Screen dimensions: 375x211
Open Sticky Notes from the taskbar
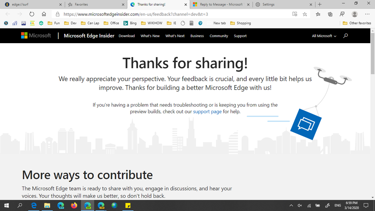pos(128,205)
